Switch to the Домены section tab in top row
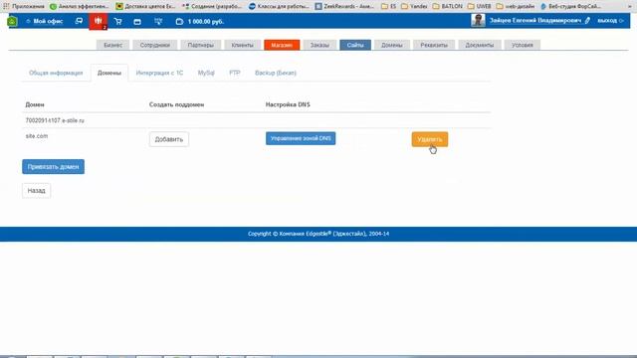The height and width of the screenshot is (358, 637). 391,45
